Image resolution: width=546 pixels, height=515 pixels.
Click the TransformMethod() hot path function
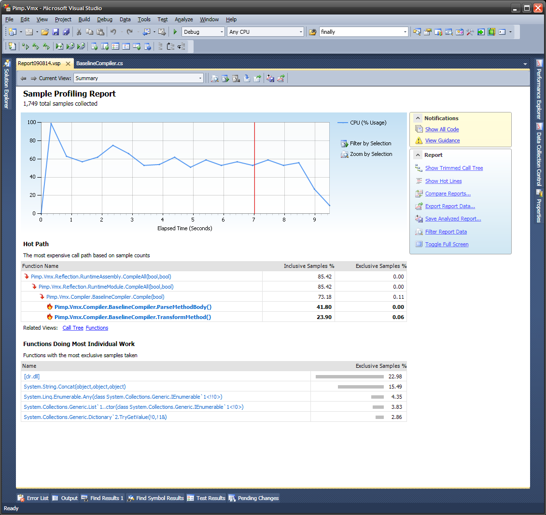[x=133, y=317]
